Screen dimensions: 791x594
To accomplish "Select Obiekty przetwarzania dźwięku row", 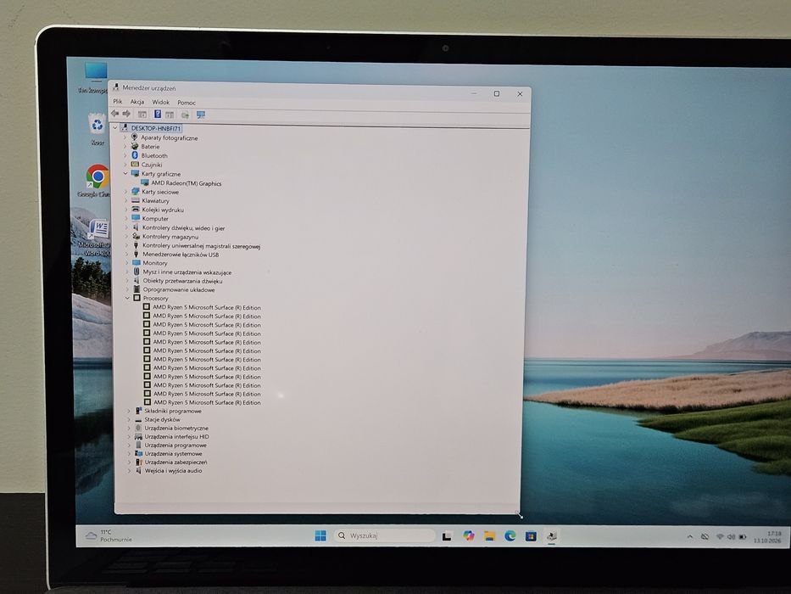I will tap(182, 281).
